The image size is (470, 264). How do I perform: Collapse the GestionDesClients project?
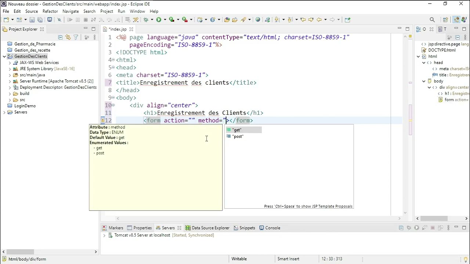[x=4, y=56]
